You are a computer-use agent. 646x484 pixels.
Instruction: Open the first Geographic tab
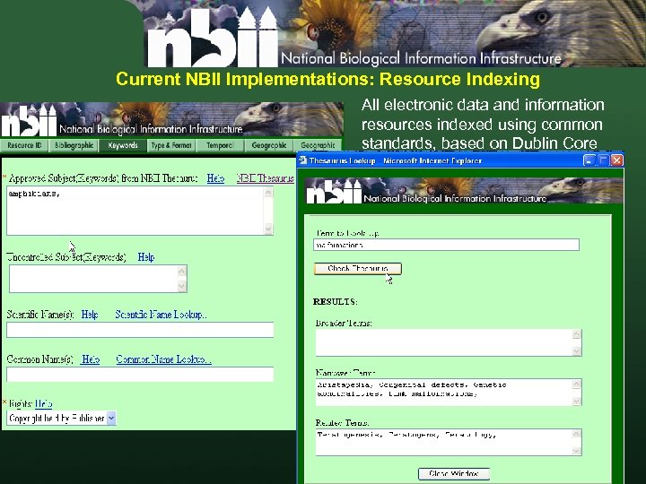pos(268,145)
